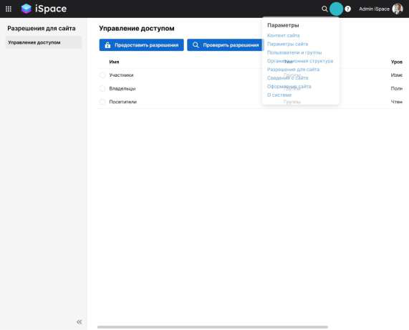Open help via question mark icon
Image resolution: width=409 pixels, height=330 pixels.
coord(347,9)
